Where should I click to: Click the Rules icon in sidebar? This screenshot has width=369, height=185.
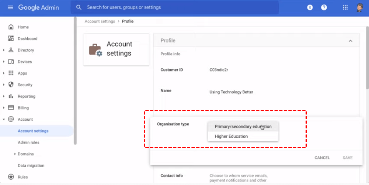tap(11, 177)
